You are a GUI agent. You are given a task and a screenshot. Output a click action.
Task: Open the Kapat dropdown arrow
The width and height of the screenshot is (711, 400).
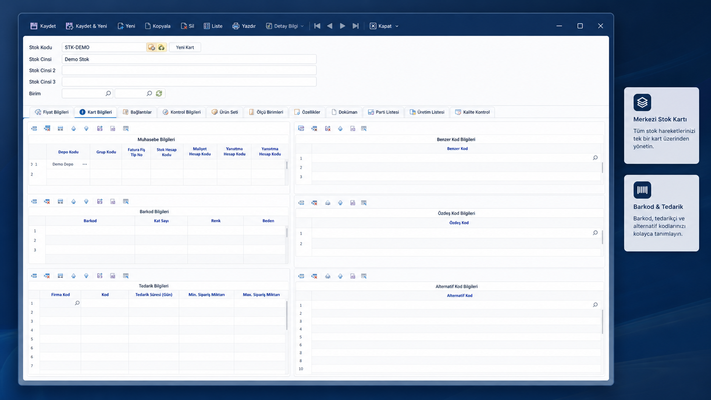[397, 26]
